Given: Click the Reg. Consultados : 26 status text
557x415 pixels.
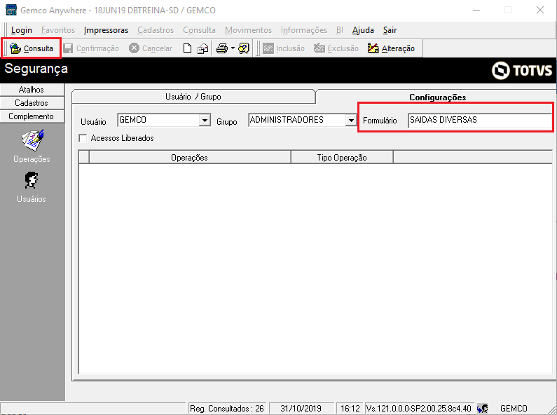Looking at the screenshot, I should click(227, 408).
